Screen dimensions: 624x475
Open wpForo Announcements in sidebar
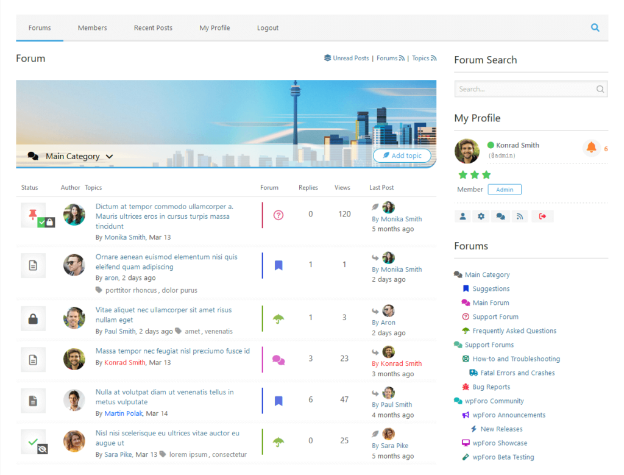(509, 415)
